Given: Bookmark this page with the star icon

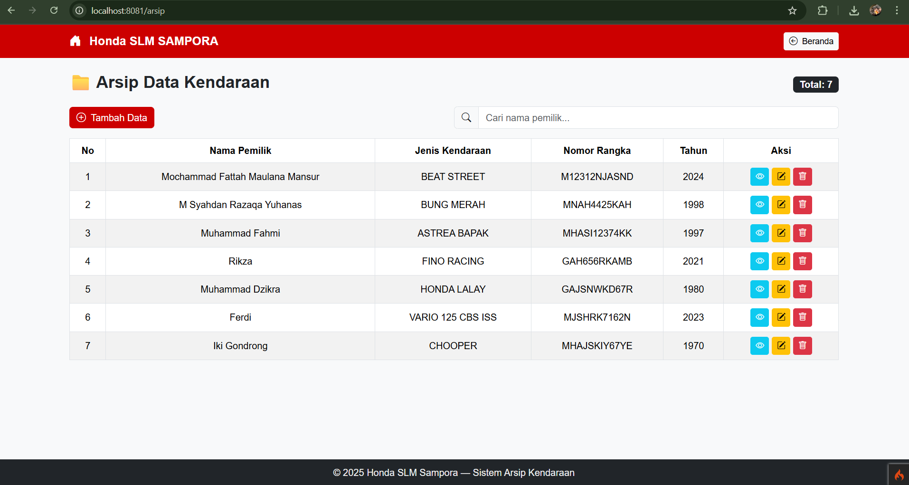Looking at the screenshot, I should click(x=792, y=10).
